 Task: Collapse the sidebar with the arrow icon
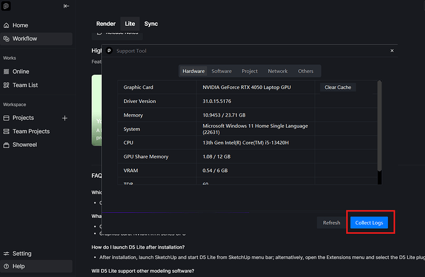pyautogui.click(x=67, y=6)
